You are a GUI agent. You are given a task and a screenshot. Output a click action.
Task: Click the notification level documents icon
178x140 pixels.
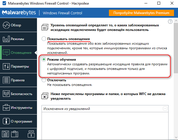point(45,27)
